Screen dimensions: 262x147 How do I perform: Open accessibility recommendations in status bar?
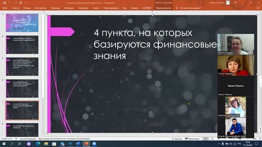64,139
